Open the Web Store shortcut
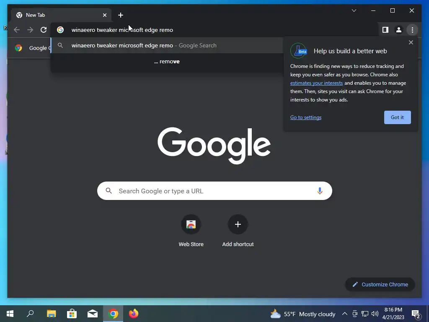 click(191, 231)
